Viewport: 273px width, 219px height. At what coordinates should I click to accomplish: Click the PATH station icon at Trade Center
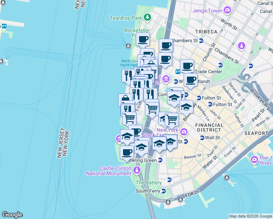pos(178,72)
